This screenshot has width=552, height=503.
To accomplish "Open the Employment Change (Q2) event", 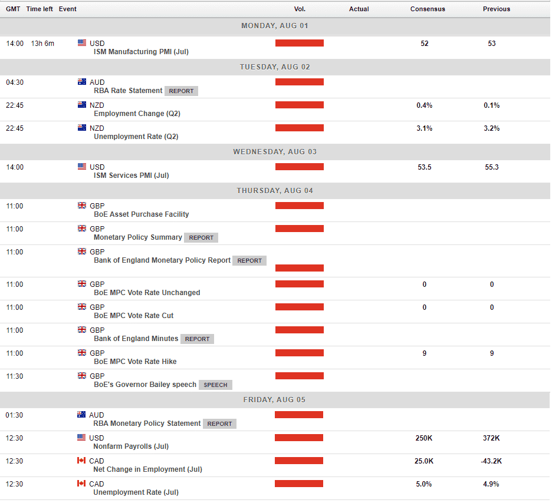I will pyautogui.click(x=137, y=114).
